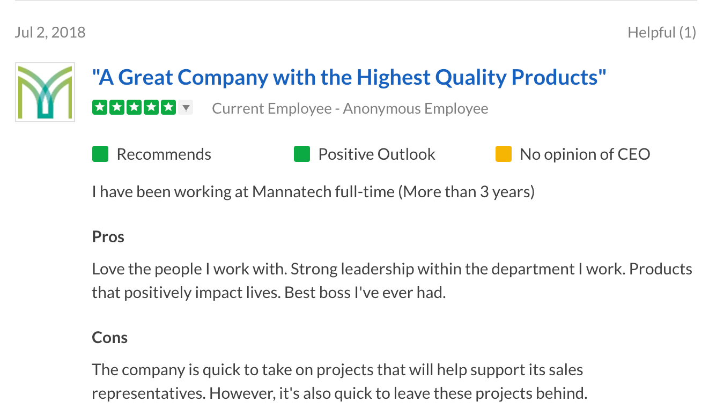Click the Jul 2, 2018 review date

point(50,33)
